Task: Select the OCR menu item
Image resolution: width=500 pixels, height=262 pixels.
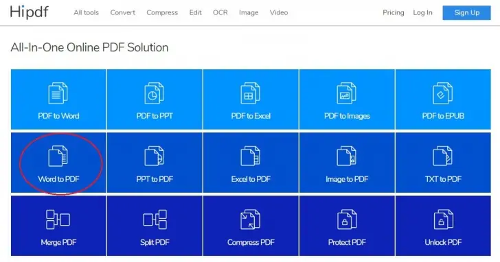Action: point(220,12)
